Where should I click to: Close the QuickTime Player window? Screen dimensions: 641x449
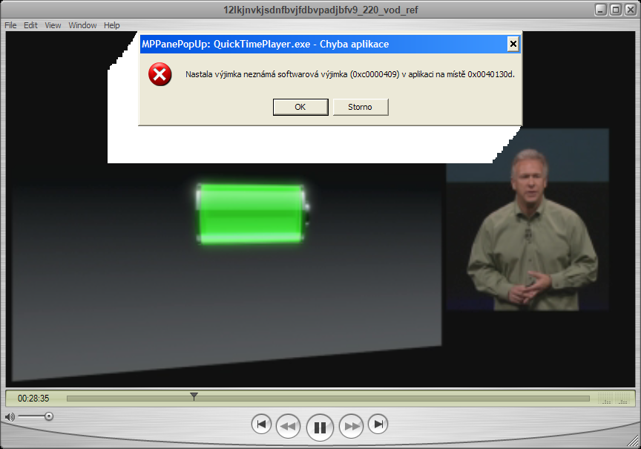pyautogui.click(x=630, y=10)
